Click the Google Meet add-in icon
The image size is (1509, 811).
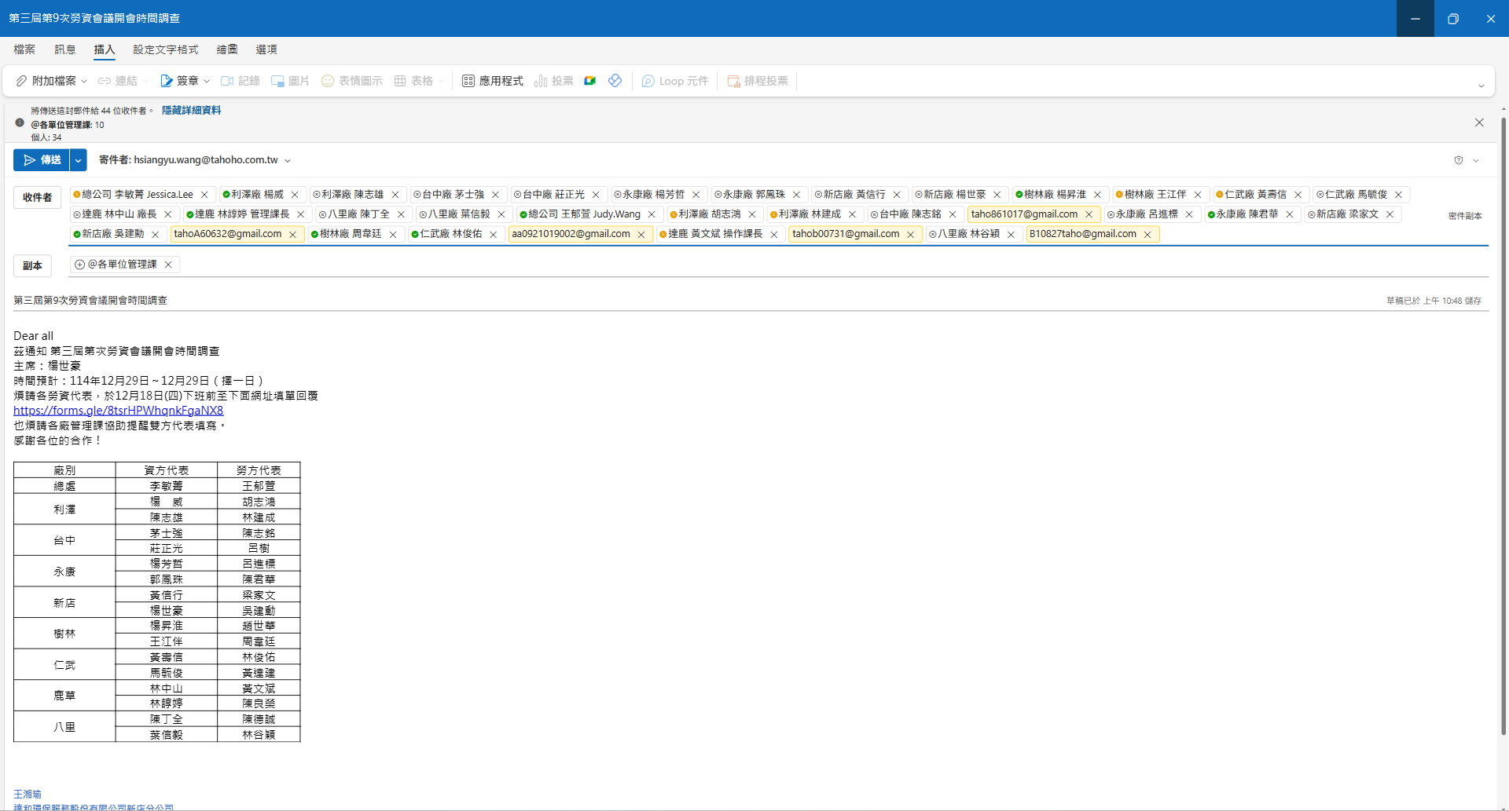pyautogui.click(x=589, y=81)
